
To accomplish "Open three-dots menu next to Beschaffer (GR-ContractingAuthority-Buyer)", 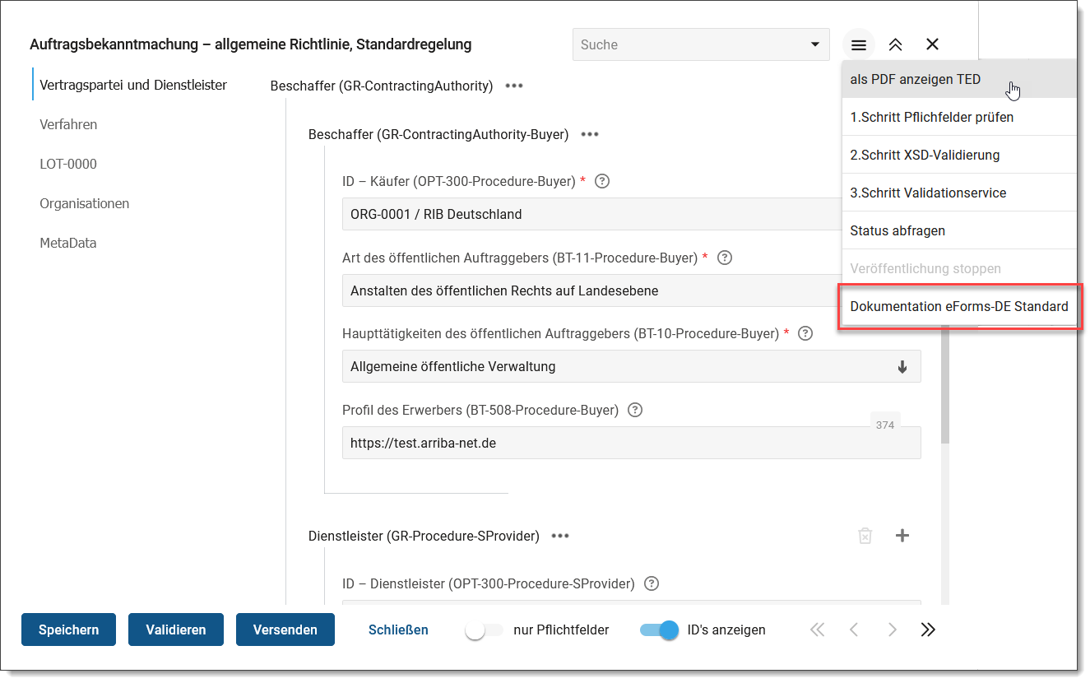I will (590, 134).
